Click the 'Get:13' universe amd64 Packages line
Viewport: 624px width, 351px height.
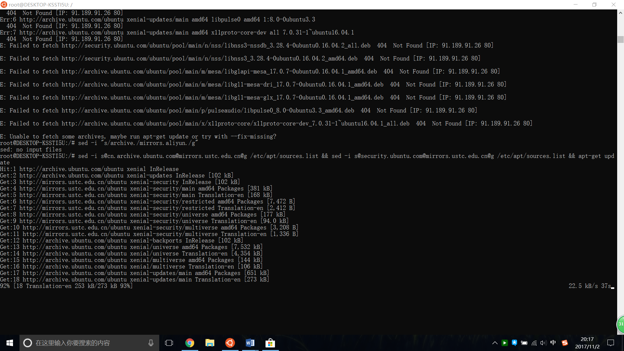(x=131, y=247)
